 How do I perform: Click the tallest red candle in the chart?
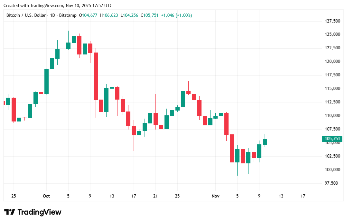tap(95, 76)
